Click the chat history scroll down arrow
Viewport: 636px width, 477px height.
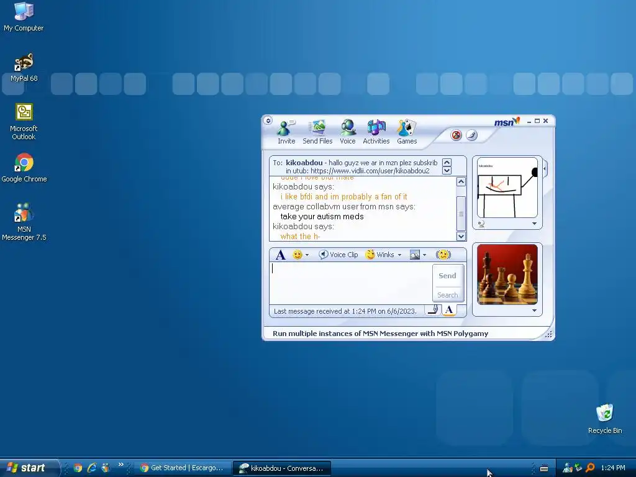coord(461,236)
